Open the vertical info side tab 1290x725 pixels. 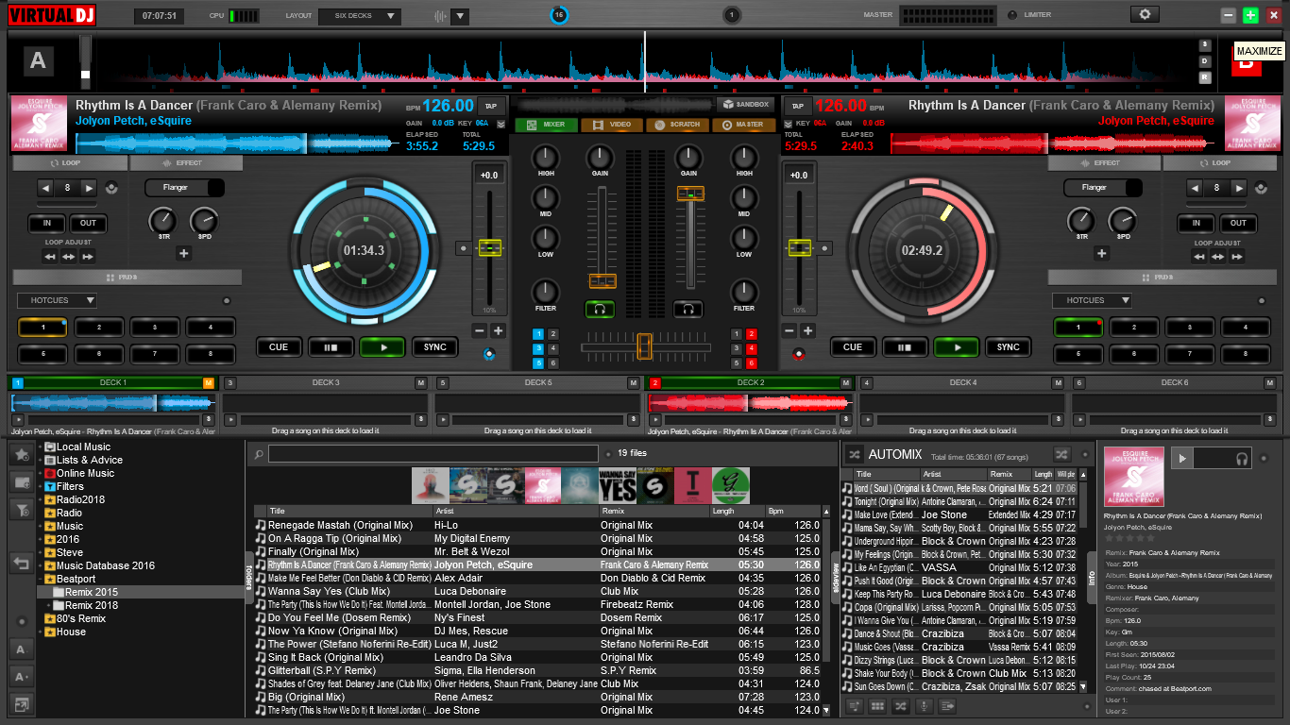(1092, 577)
